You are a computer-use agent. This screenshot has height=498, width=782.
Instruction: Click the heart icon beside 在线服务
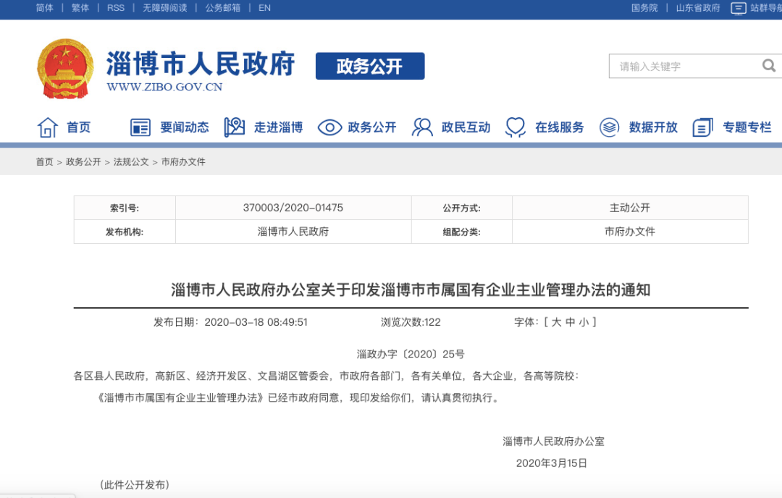516,127
